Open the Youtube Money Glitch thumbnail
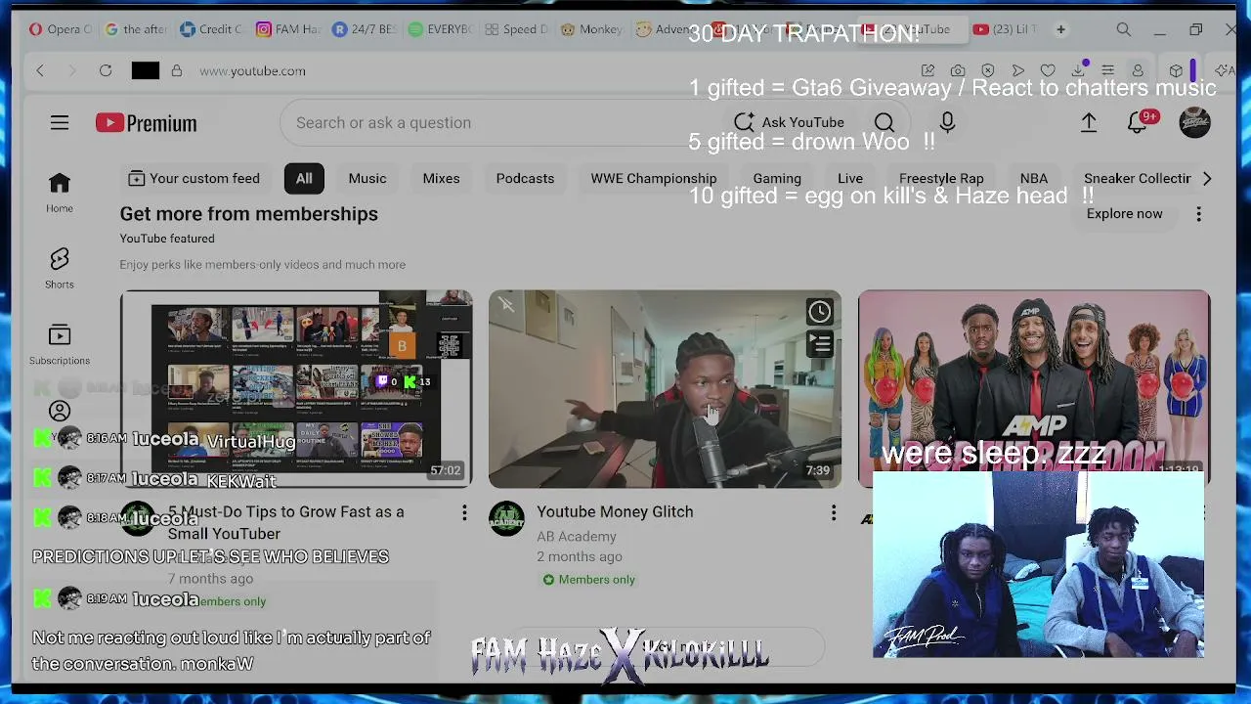The image size is (1251, 704). (665, 389)
